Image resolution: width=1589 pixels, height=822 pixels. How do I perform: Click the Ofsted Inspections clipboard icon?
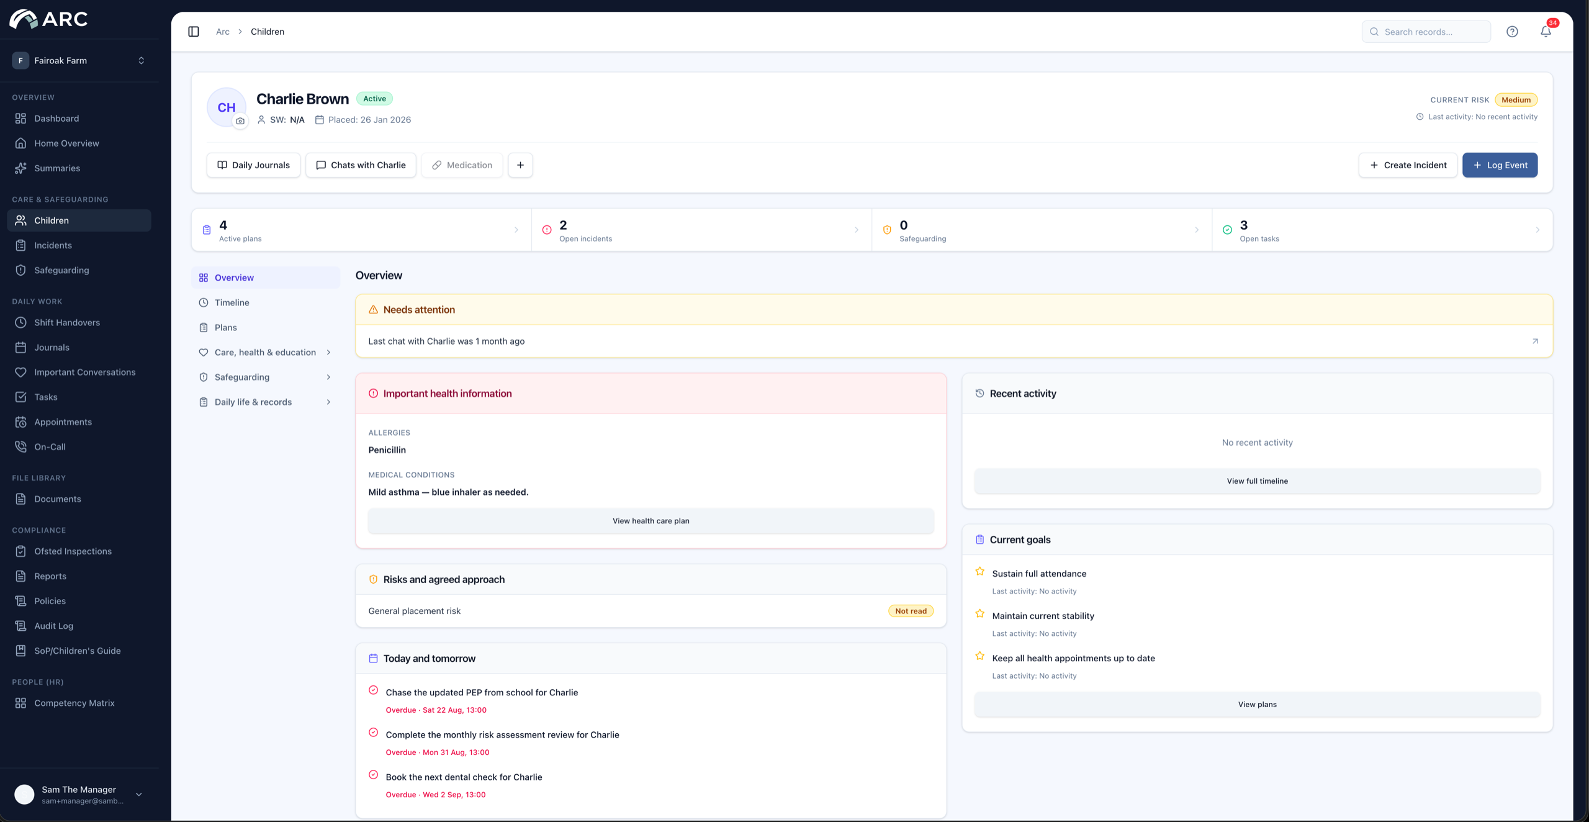point(20,551)
